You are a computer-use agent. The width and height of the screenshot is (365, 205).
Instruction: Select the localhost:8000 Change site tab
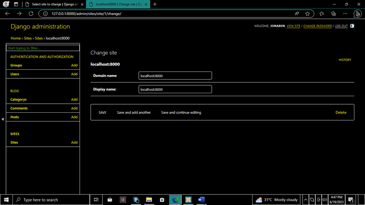[x=118, y=4]
